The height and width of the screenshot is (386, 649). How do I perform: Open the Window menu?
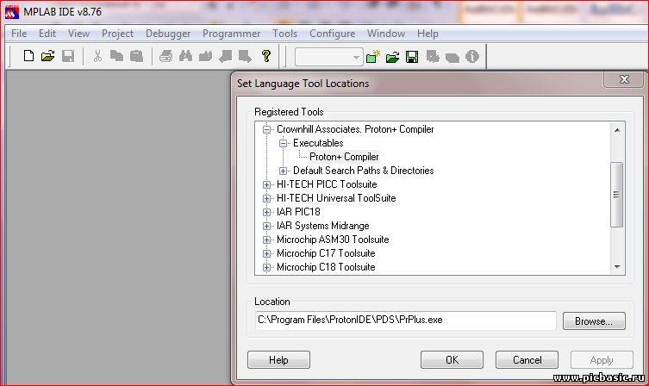[x=386, y=34]
